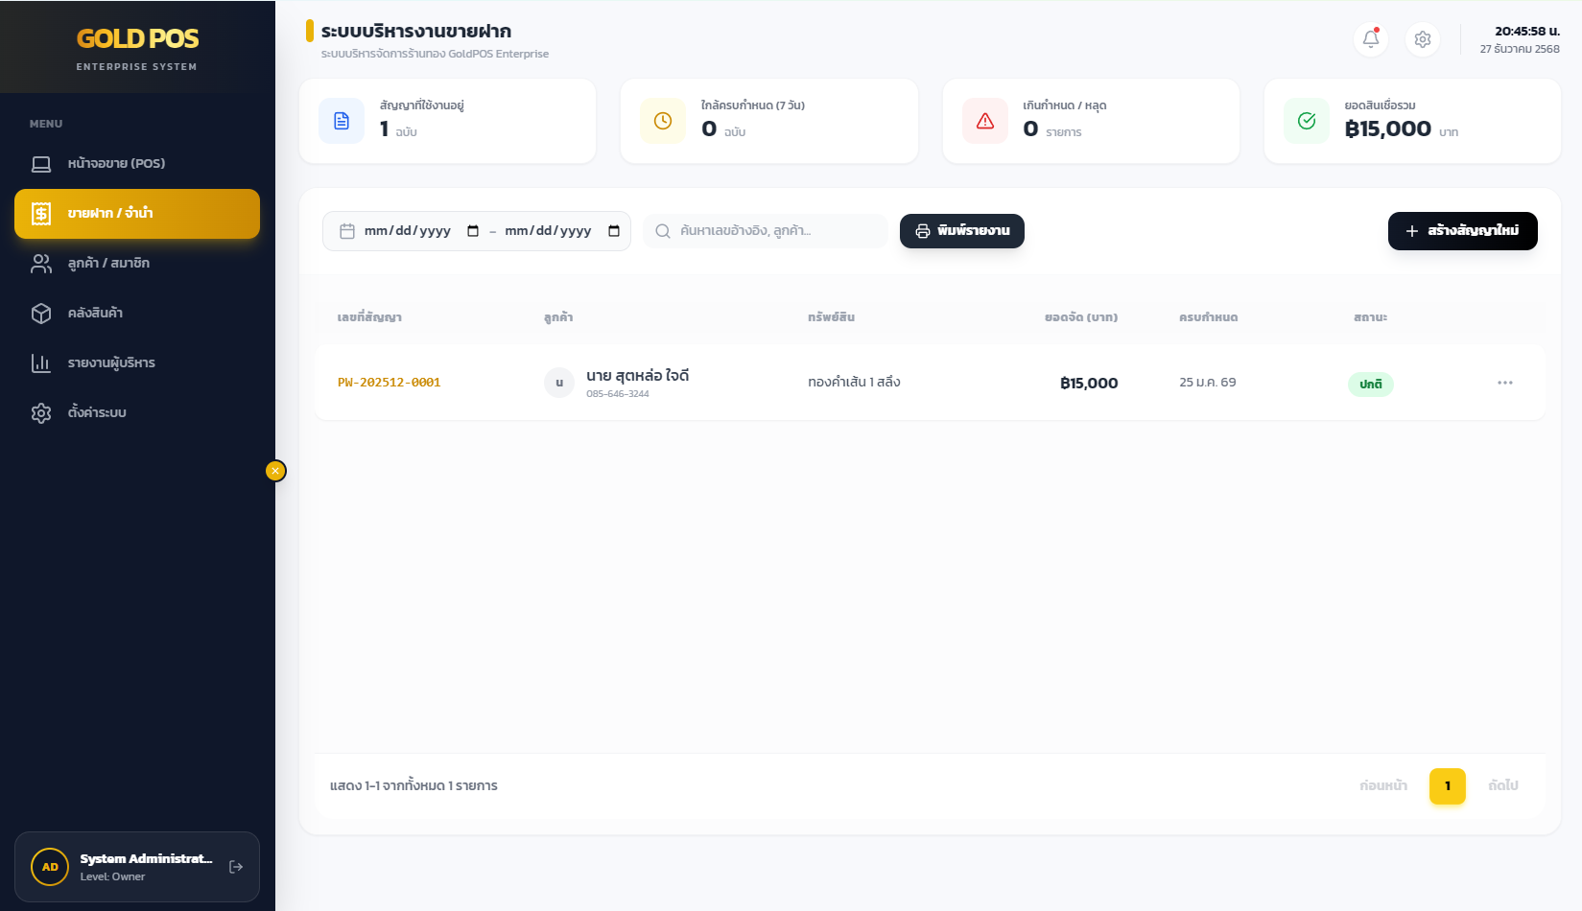
Task: Open settings via the header gear icon
Action: click(x=1422, y=39)
